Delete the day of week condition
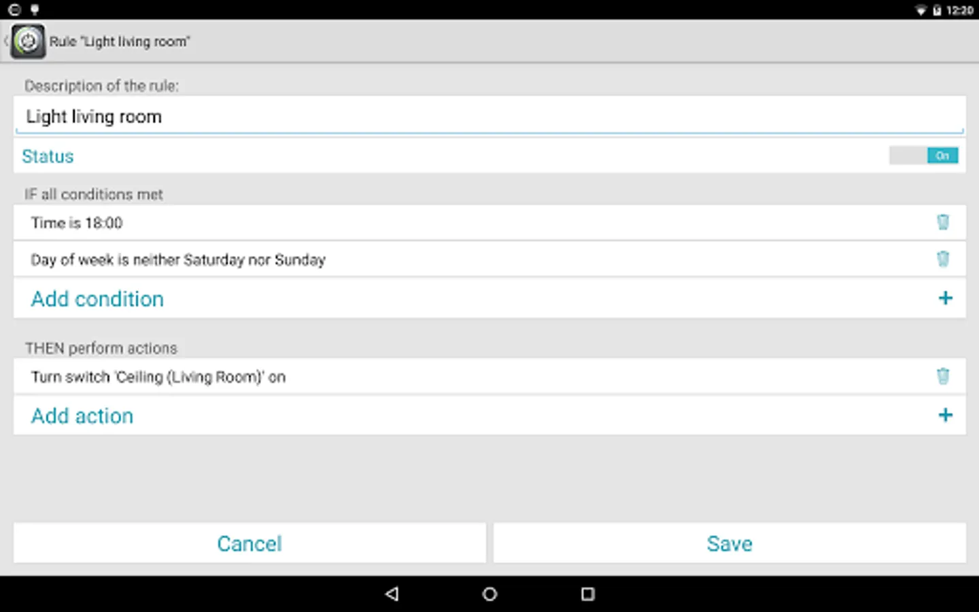Viewport: 979px width, 612px height. tap(943, 259)
